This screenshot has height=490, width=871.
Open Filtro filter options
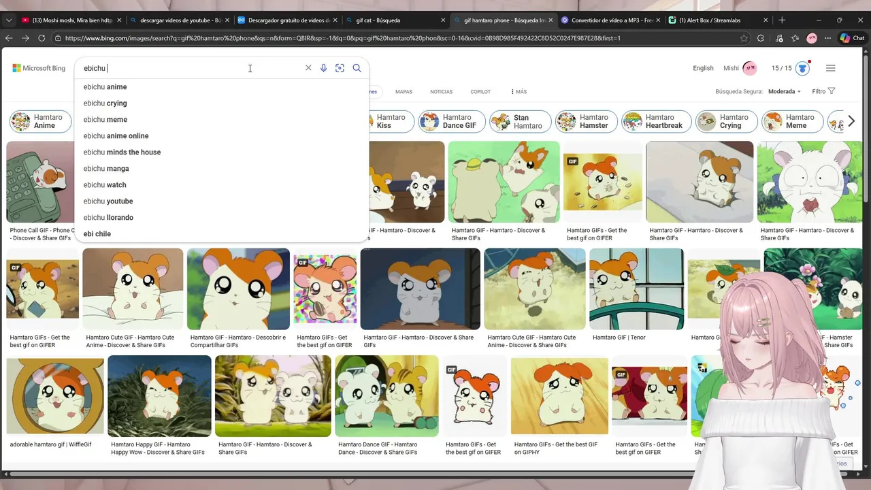pyautogui.click(x=823, y=91)
